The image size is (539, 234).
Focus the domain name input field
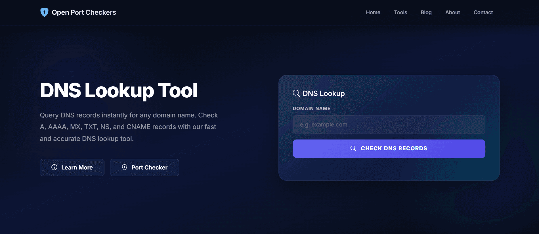(389, 124)
